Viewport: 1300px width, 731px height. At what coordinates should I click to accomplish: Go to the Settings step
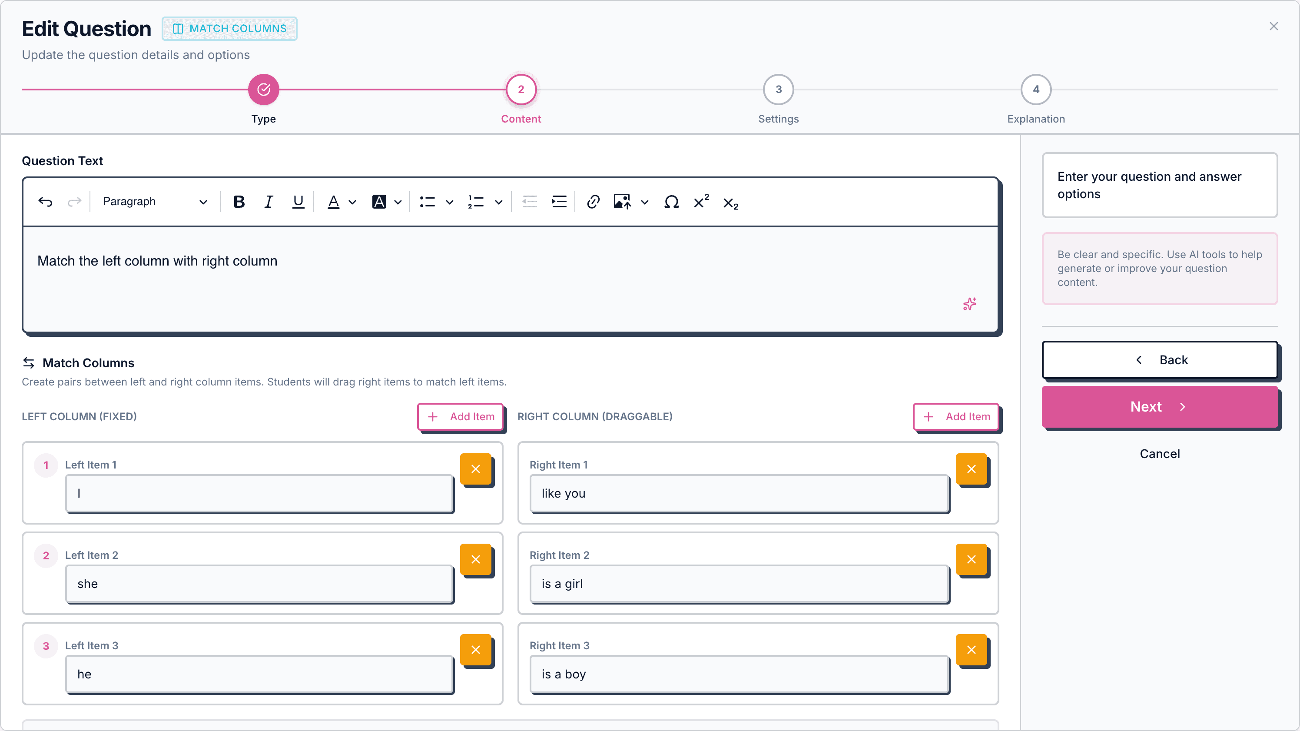coord(778,90)
